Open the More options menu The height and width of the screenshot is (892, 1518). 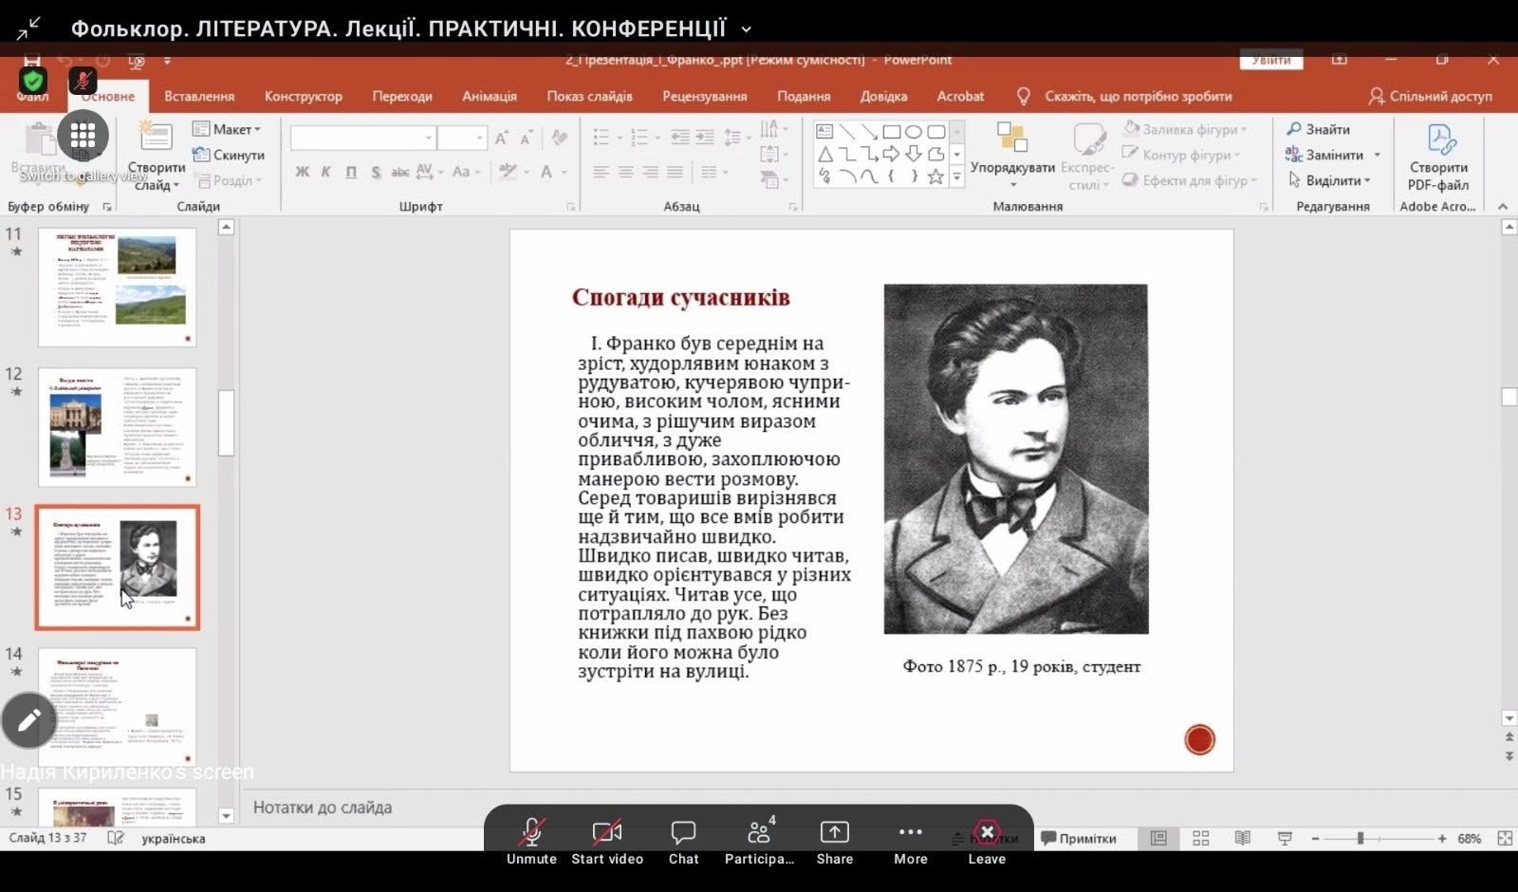(910, 833)
